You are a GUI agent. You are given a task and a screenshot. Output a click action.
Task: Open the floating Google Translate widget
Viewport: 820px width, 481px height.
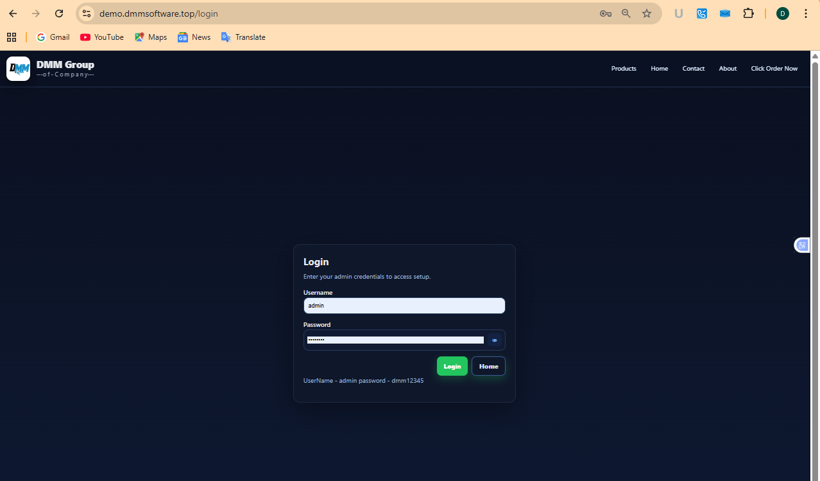[x=801, y=245]
